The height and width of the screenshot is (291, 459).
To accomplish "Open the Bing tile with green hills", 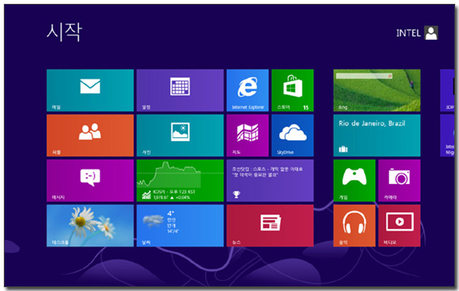I will tap(376, 90).
